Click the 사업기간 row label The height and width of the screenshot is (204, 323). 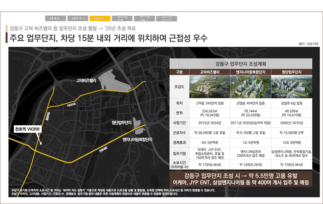180,123
